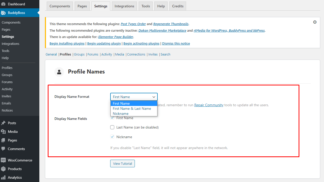This screenshot has height=182, width=324.
Task: Click the WooCommerce logo icon
Action: (3, 160)
